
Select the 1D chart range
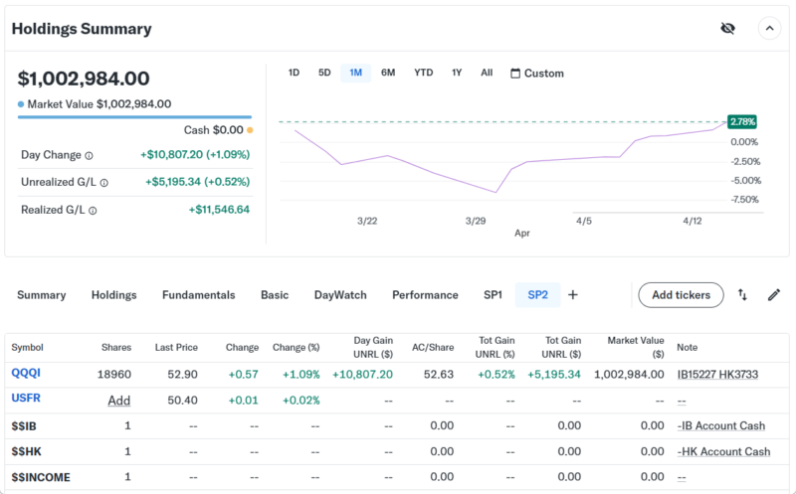pyautogui.click(x=294, y=73)
